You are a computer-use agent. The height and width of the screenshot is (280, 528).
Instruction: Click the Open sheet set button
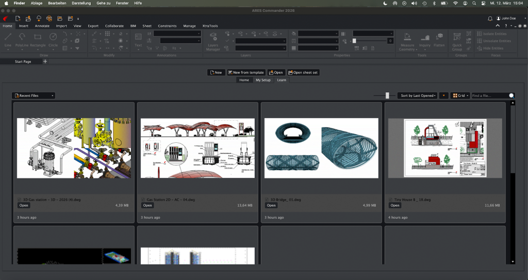click(x=303, y=72)
